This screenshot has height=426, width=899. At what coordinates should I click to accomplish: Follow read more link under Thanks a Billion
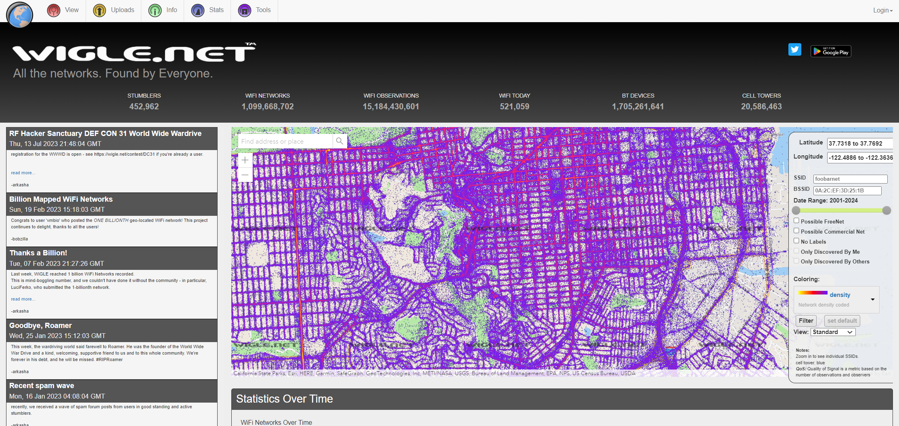(23, 299)
